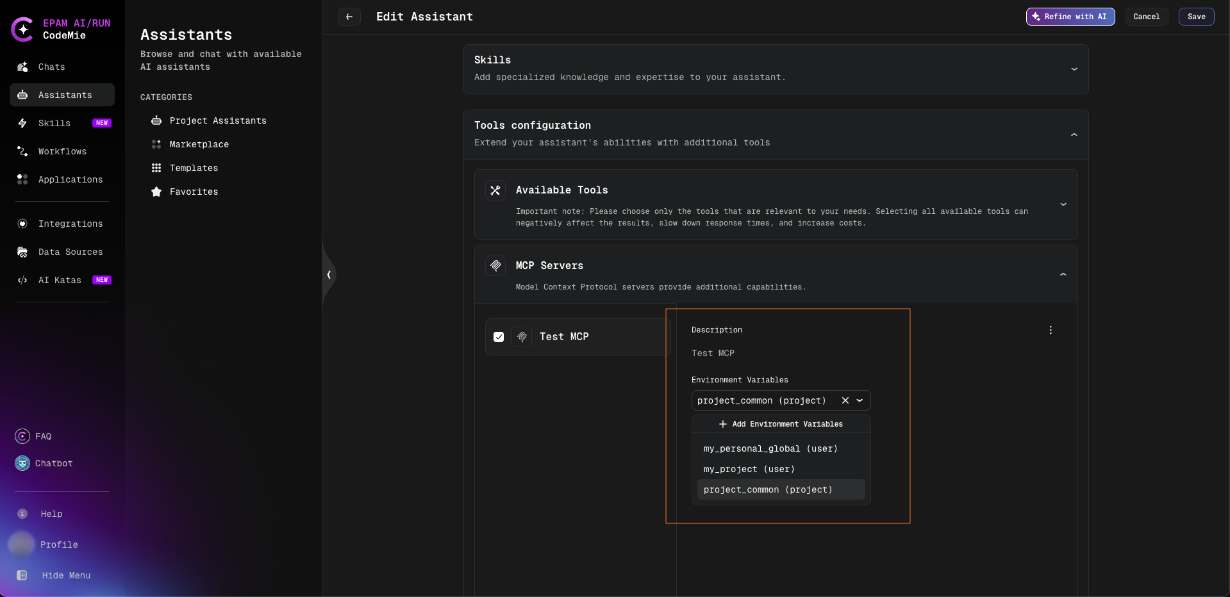Click the Assistants robot icon in sidebar
The height and width of the screenshot is (597, 1230).
(22, 95)
